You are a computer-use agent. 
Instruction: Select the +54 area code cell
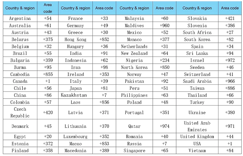coord(48,19)
